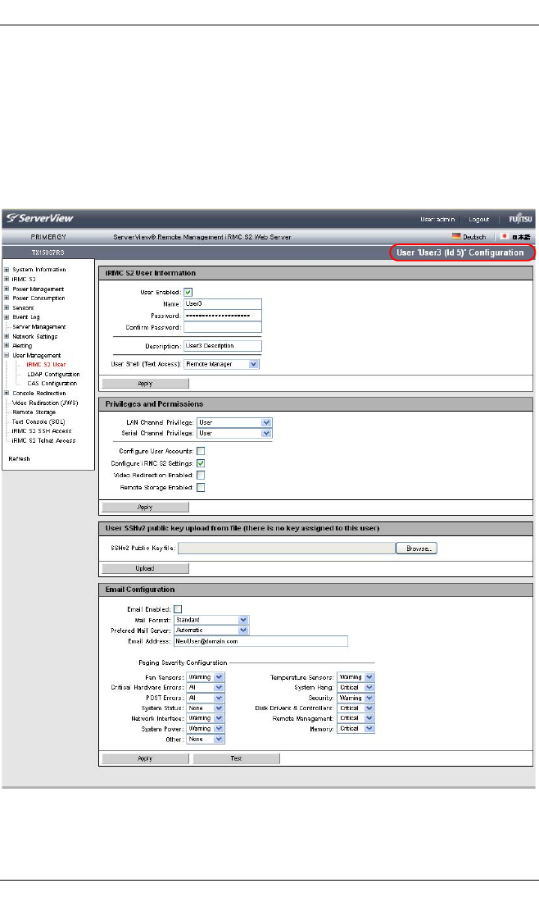Click the Fujitsu logo
539x906 pixels.
(520, 219)
